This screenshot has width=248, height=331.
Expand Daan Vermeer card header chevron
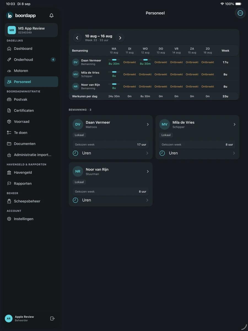pyautogui.click(x=148, y=124)
